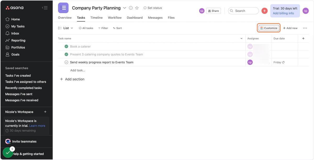Click assignee avatar for Present 3 catering quotes
Screen dimensions: 314x160
(x=250, y=54)
